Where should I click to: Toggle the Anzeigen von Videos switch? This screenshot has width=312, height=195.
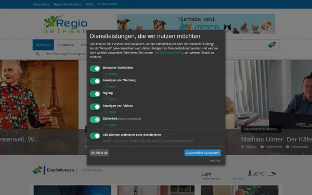tap(95, 107)
